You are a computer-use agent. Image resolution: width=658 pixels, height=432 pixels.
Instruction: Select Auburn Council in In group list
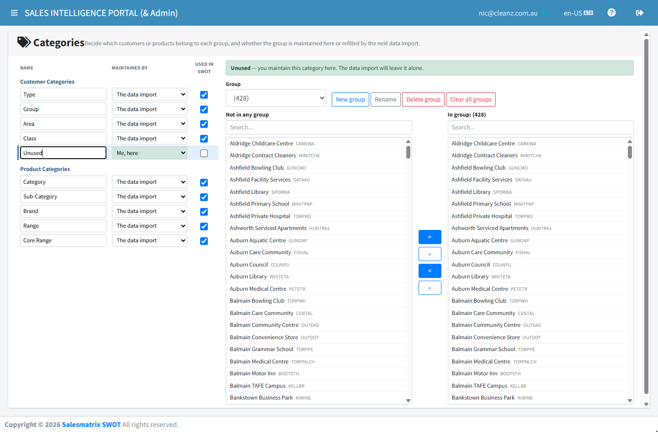click(537, 265)
